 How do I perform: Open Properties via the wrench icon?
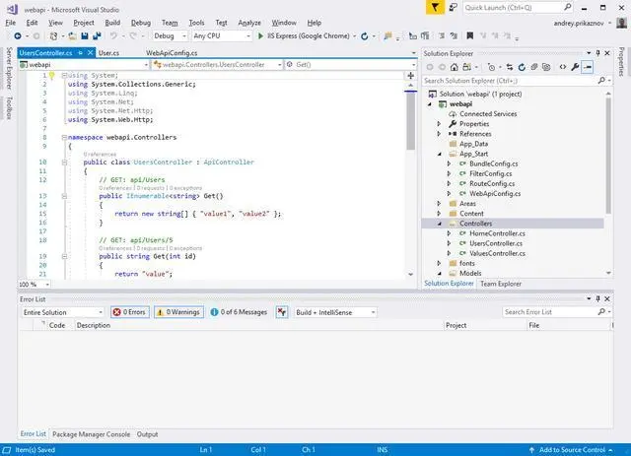[575, 67]
